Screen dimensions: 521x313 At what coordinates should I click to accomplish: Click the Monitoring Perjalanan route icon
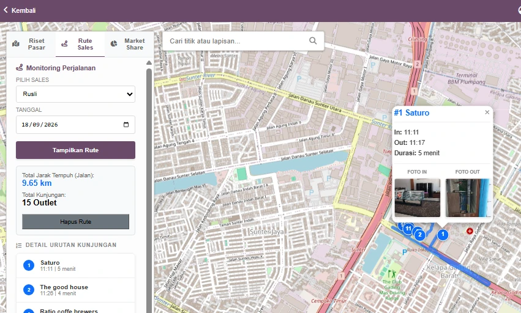pyautogui.click(x=19, y=68)
